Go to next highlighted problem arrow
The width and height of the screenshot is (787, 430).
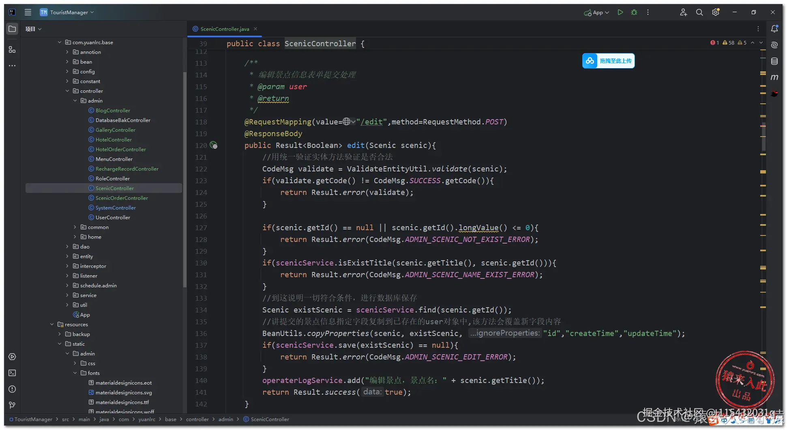(761, 43)
